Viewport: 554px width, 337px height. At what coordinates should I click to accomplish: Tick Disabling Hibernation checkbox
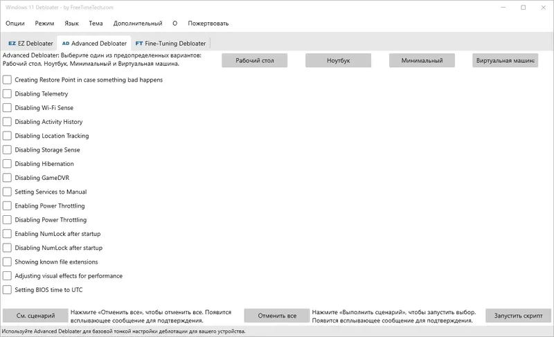pyautogui.click(x=7, y=164)
